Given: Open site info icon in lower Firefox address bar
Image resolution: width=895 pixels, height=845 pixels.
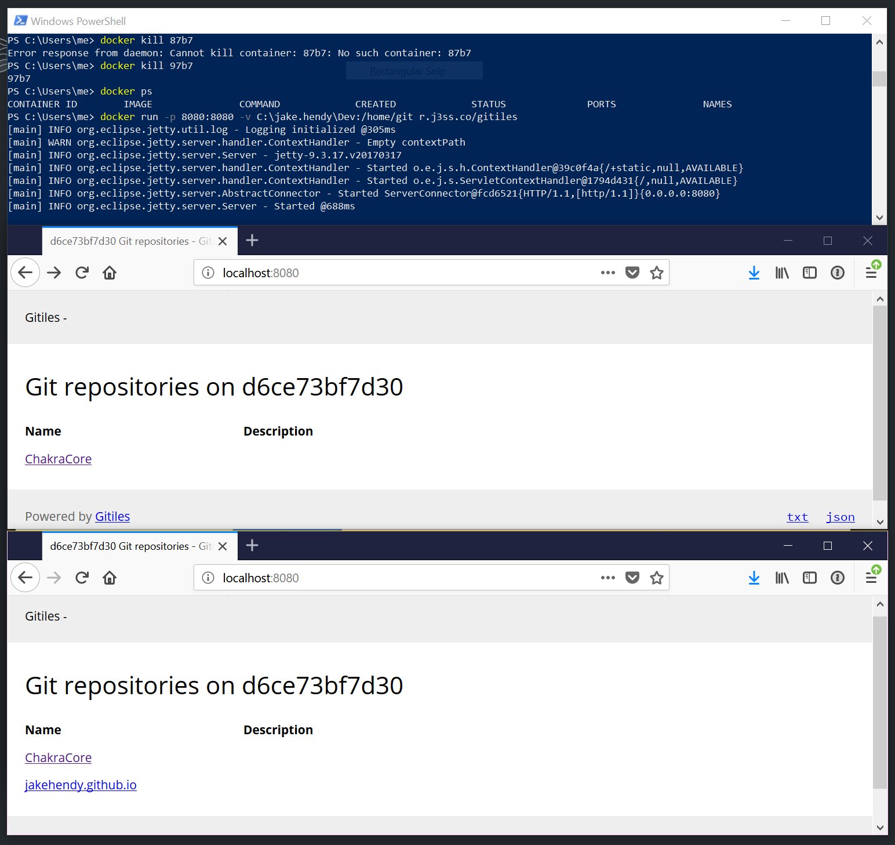Looking at the screenshot, I should [208, 578].
